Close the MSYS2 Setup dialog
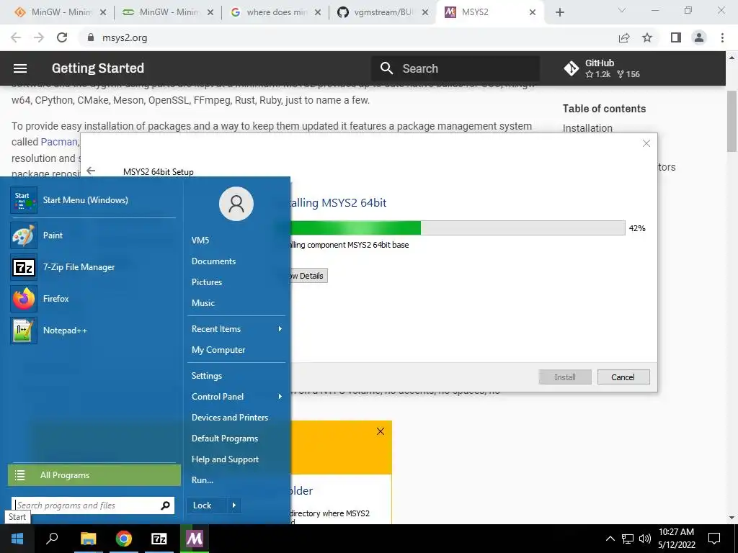The width and height of the screenshot is (738, 553). [646, 143]
